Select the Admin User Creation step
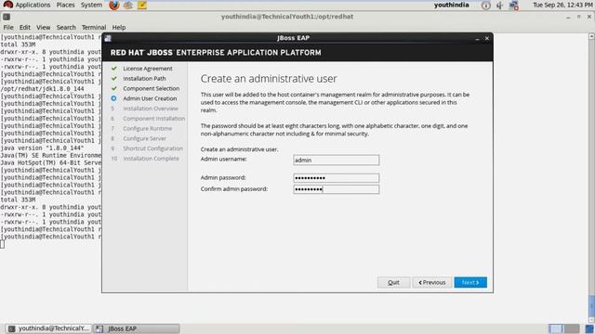 click(150, 98)
